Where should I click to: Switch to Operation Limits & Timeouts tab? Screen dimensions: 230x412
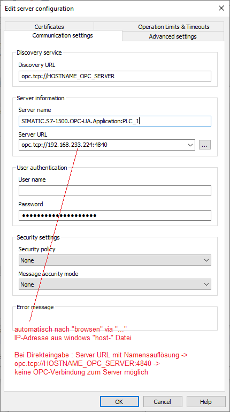tap(174, 27)
